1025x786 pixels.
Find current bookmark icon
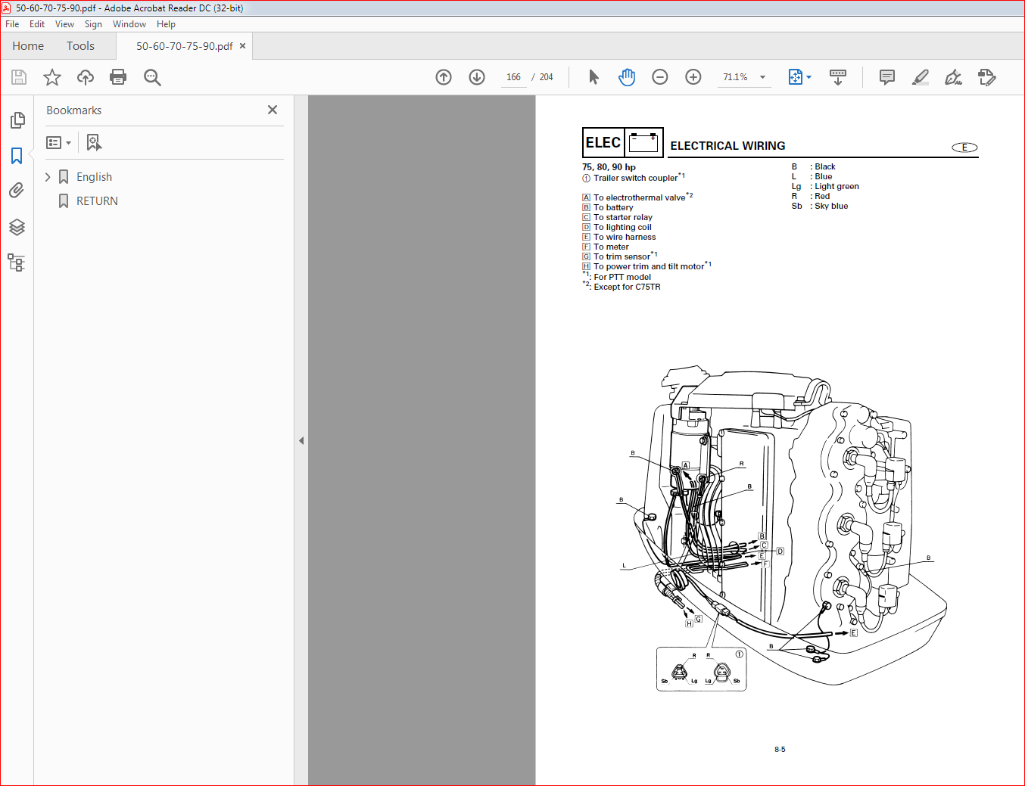point(94,142)
